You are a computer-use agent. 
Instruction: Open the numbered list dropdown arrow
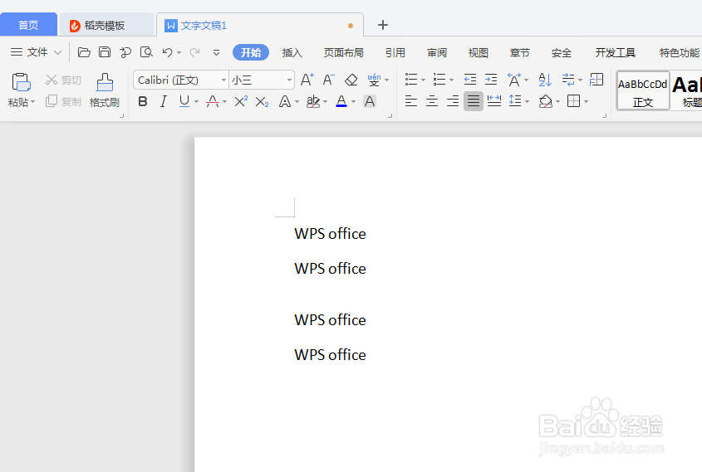point(451,80)
